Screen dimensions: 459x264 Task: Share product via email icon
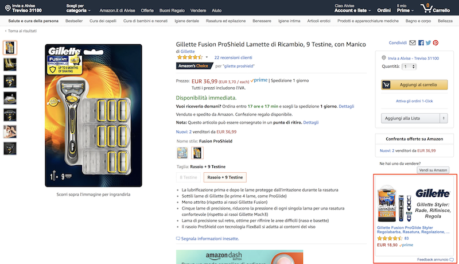(412, 42)
